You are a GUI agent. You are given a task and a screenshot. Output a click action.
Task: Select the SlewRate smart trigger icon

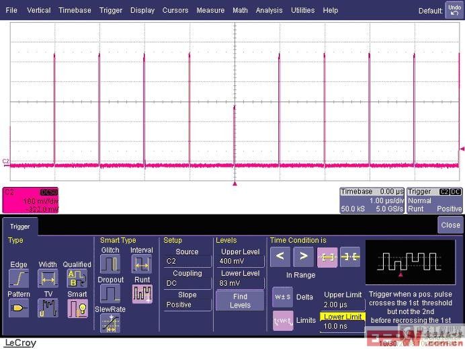click(x=110, y=323)
